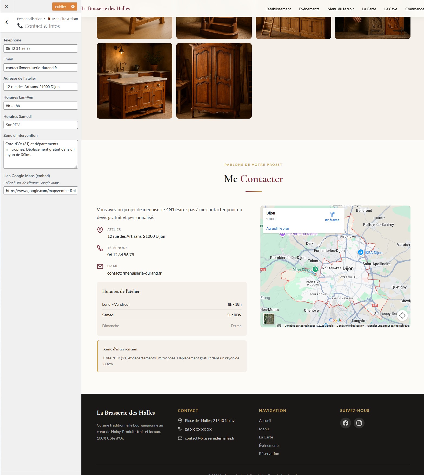Click the map camera controls button
This screenshot has width=424, height=475.
(402, 315)
